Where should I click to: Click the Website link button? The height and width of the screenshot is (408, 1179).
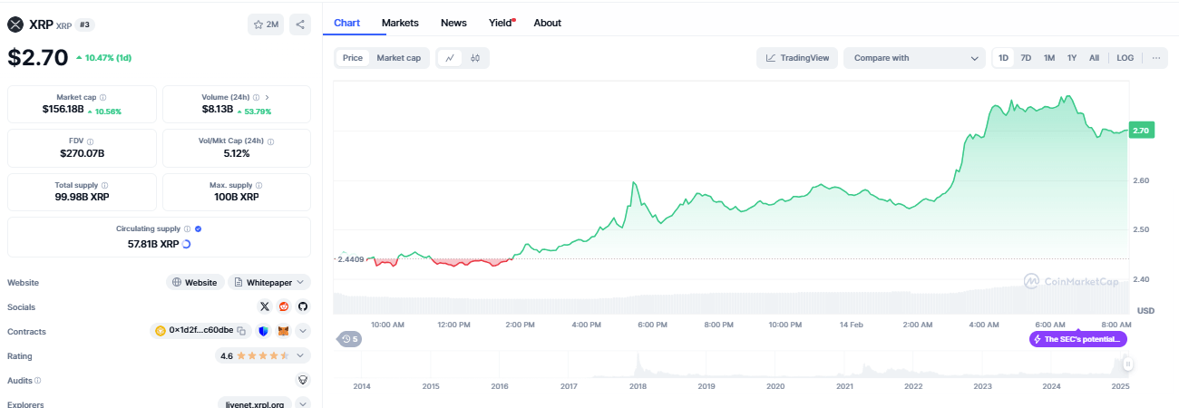point(194,283)
